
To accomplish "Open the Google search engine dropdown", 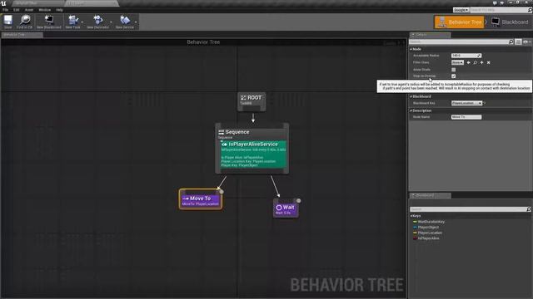I will [x=461, y=10].
